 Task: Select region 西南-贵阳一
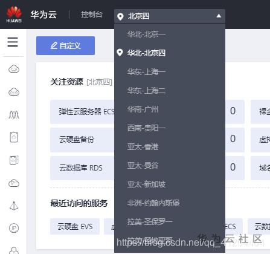click(x=170, y=128)
